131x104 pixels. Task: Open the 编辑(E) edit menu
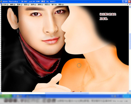13,4
